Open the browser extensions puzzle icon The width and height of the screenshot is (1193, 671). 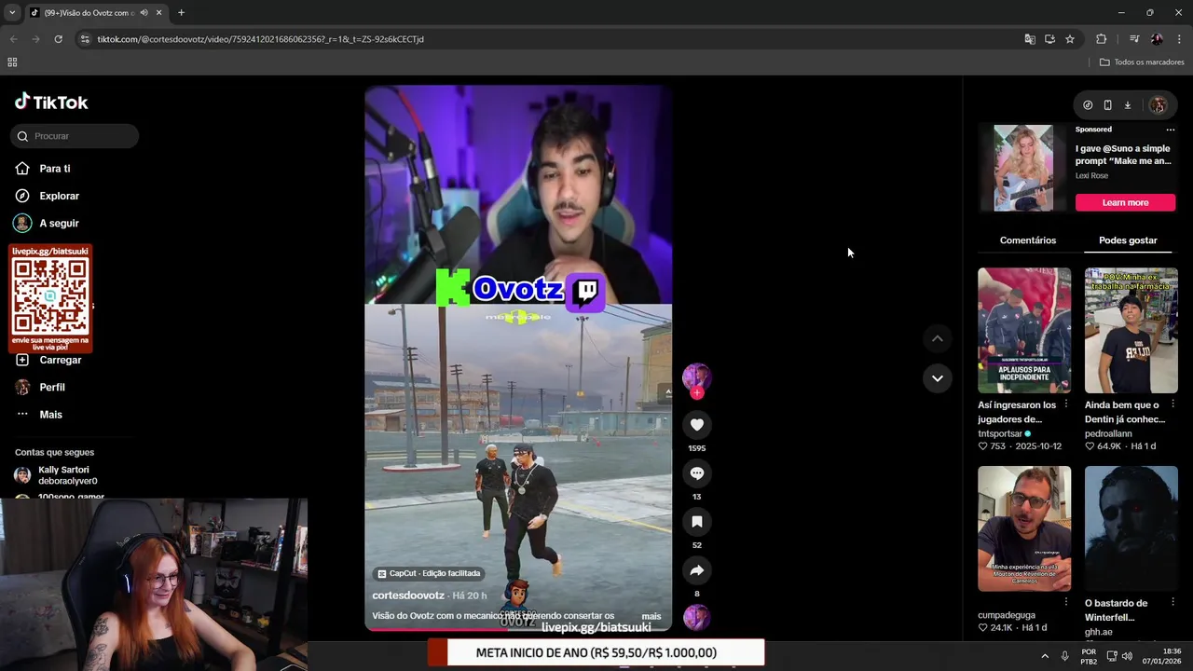(x=1101, y=39)
